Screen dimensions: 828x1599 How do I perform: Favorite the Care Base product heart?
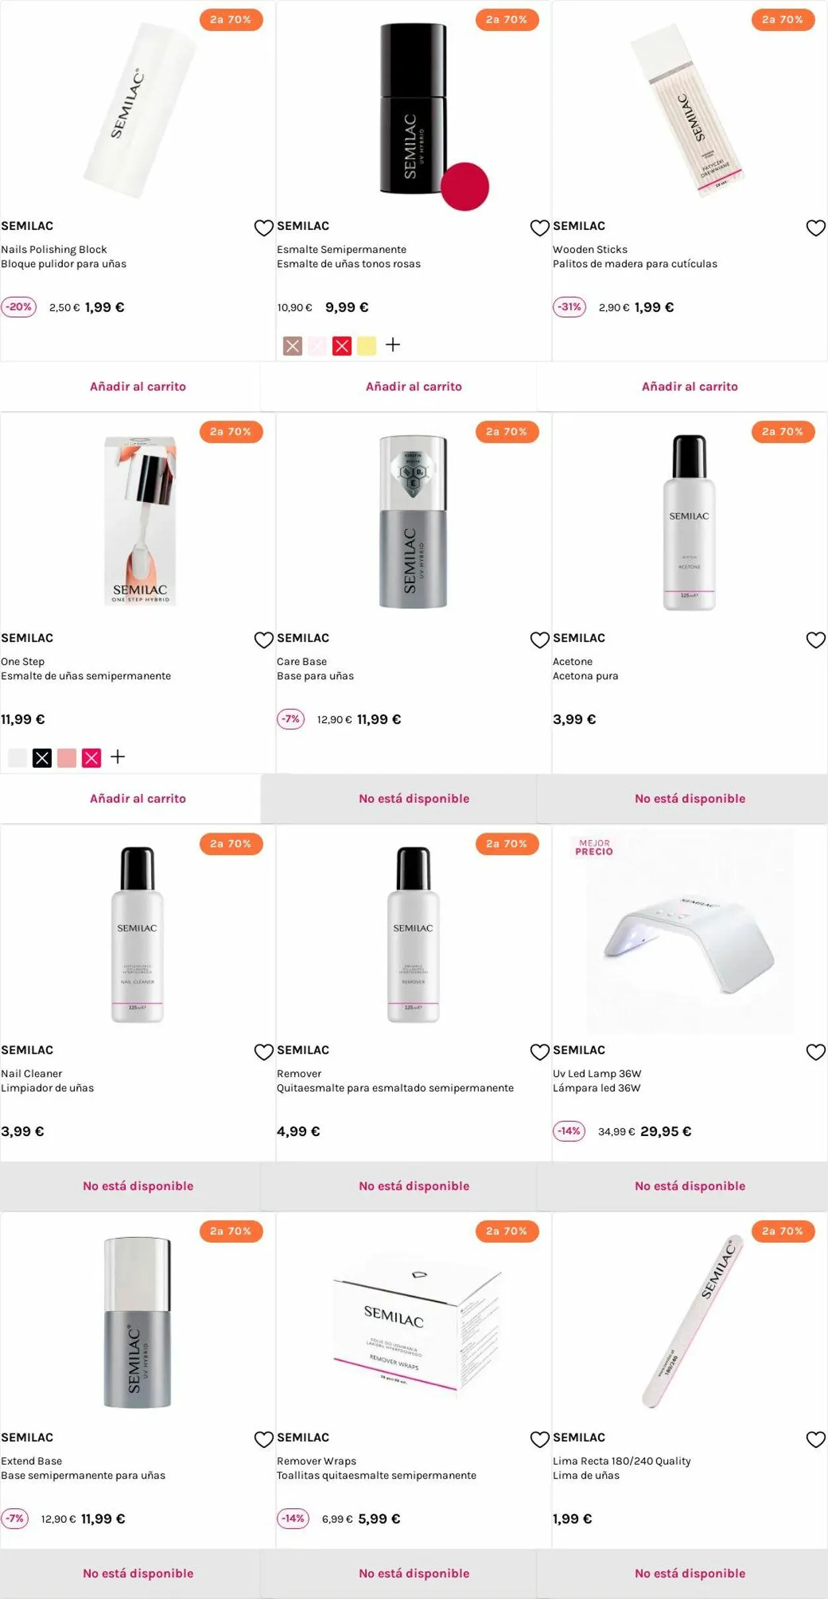540,640
